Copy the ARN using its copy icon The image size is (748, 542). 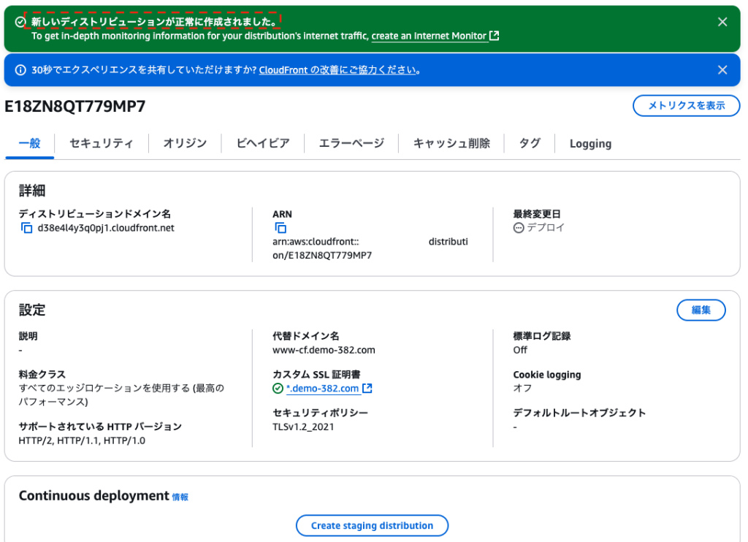coord(280,228)
